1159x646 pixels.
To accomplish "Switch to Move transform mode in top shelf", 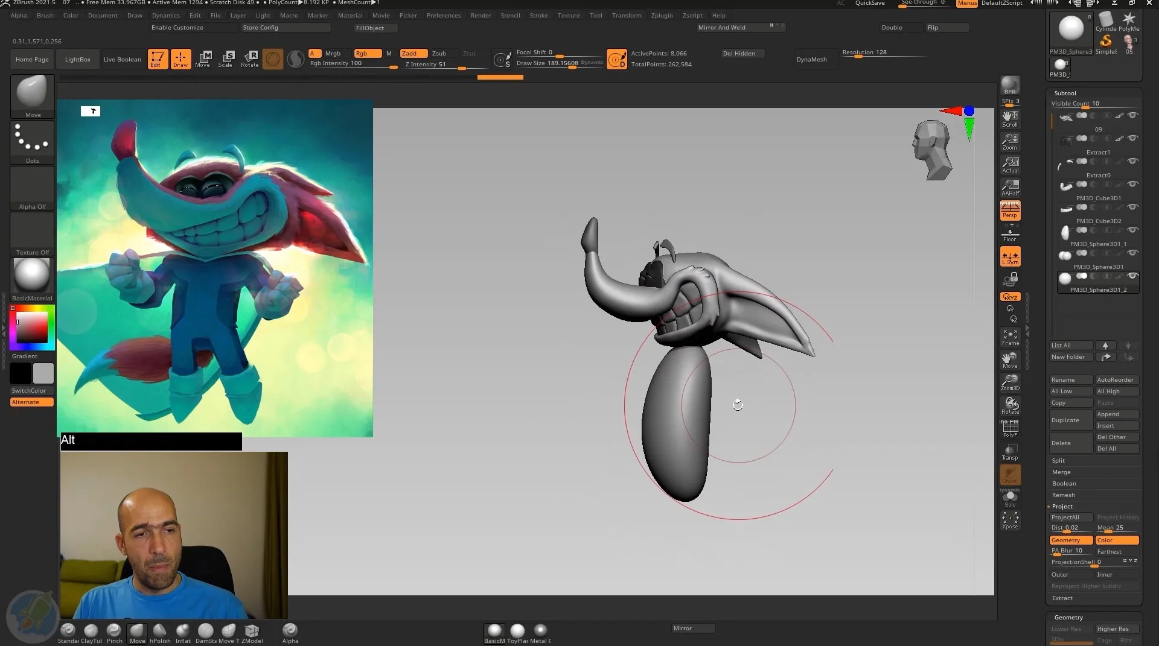I will click(203, 59).
